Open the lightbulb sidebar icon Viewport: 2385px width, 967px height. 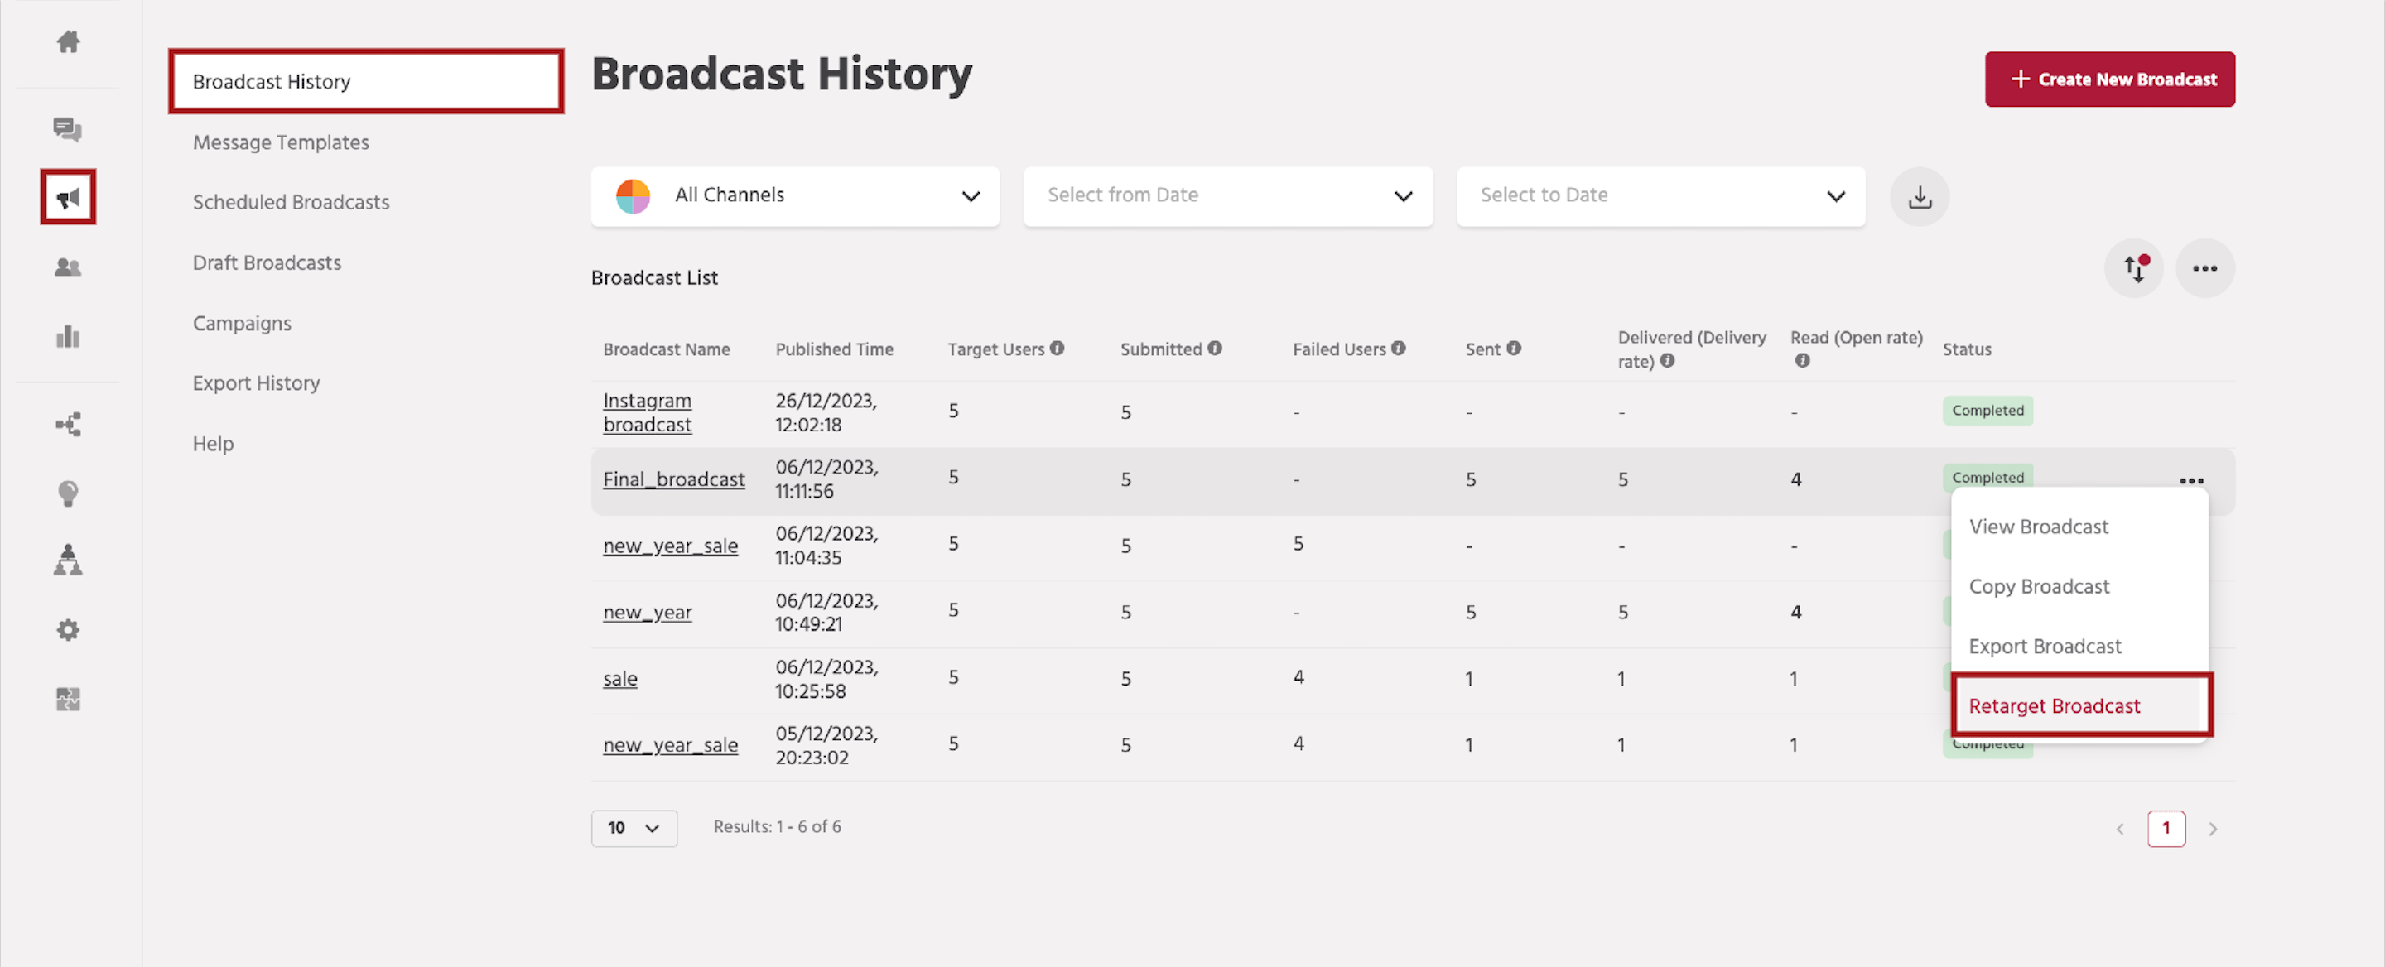(68, 493)
